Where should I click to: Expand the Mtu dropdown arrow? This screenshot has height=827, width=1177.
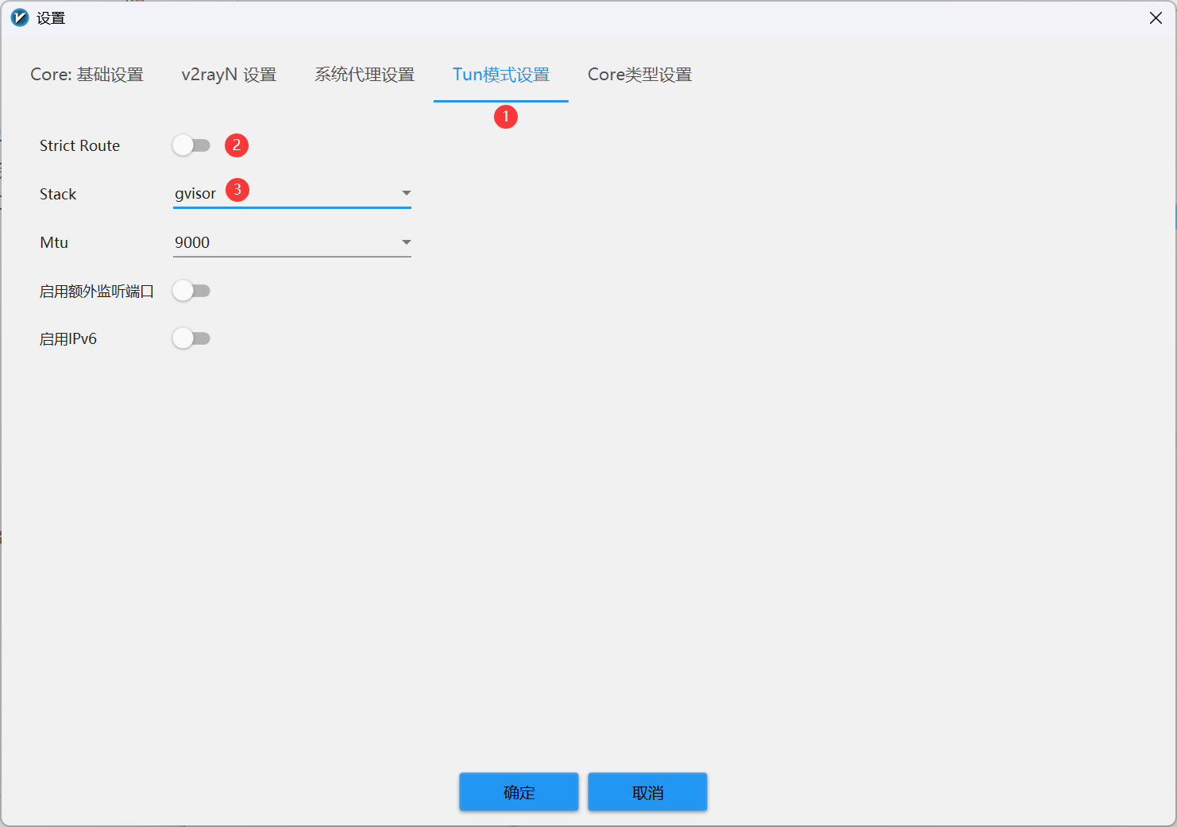[x=406, y=242]
